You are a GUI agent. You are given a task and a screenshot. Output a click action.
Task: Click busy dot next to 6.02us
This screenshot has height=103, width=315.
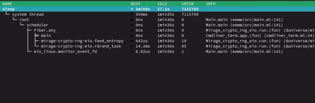click(x=132, y=52)
